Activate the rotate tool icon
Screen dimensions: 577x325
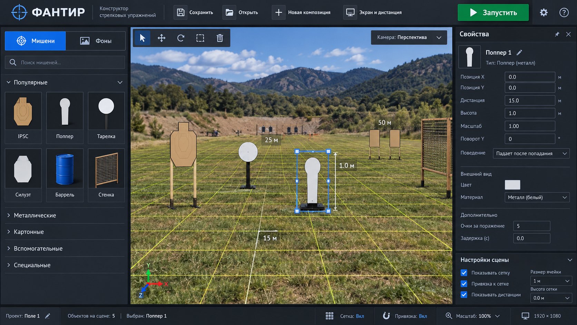[x=181, y=38]
